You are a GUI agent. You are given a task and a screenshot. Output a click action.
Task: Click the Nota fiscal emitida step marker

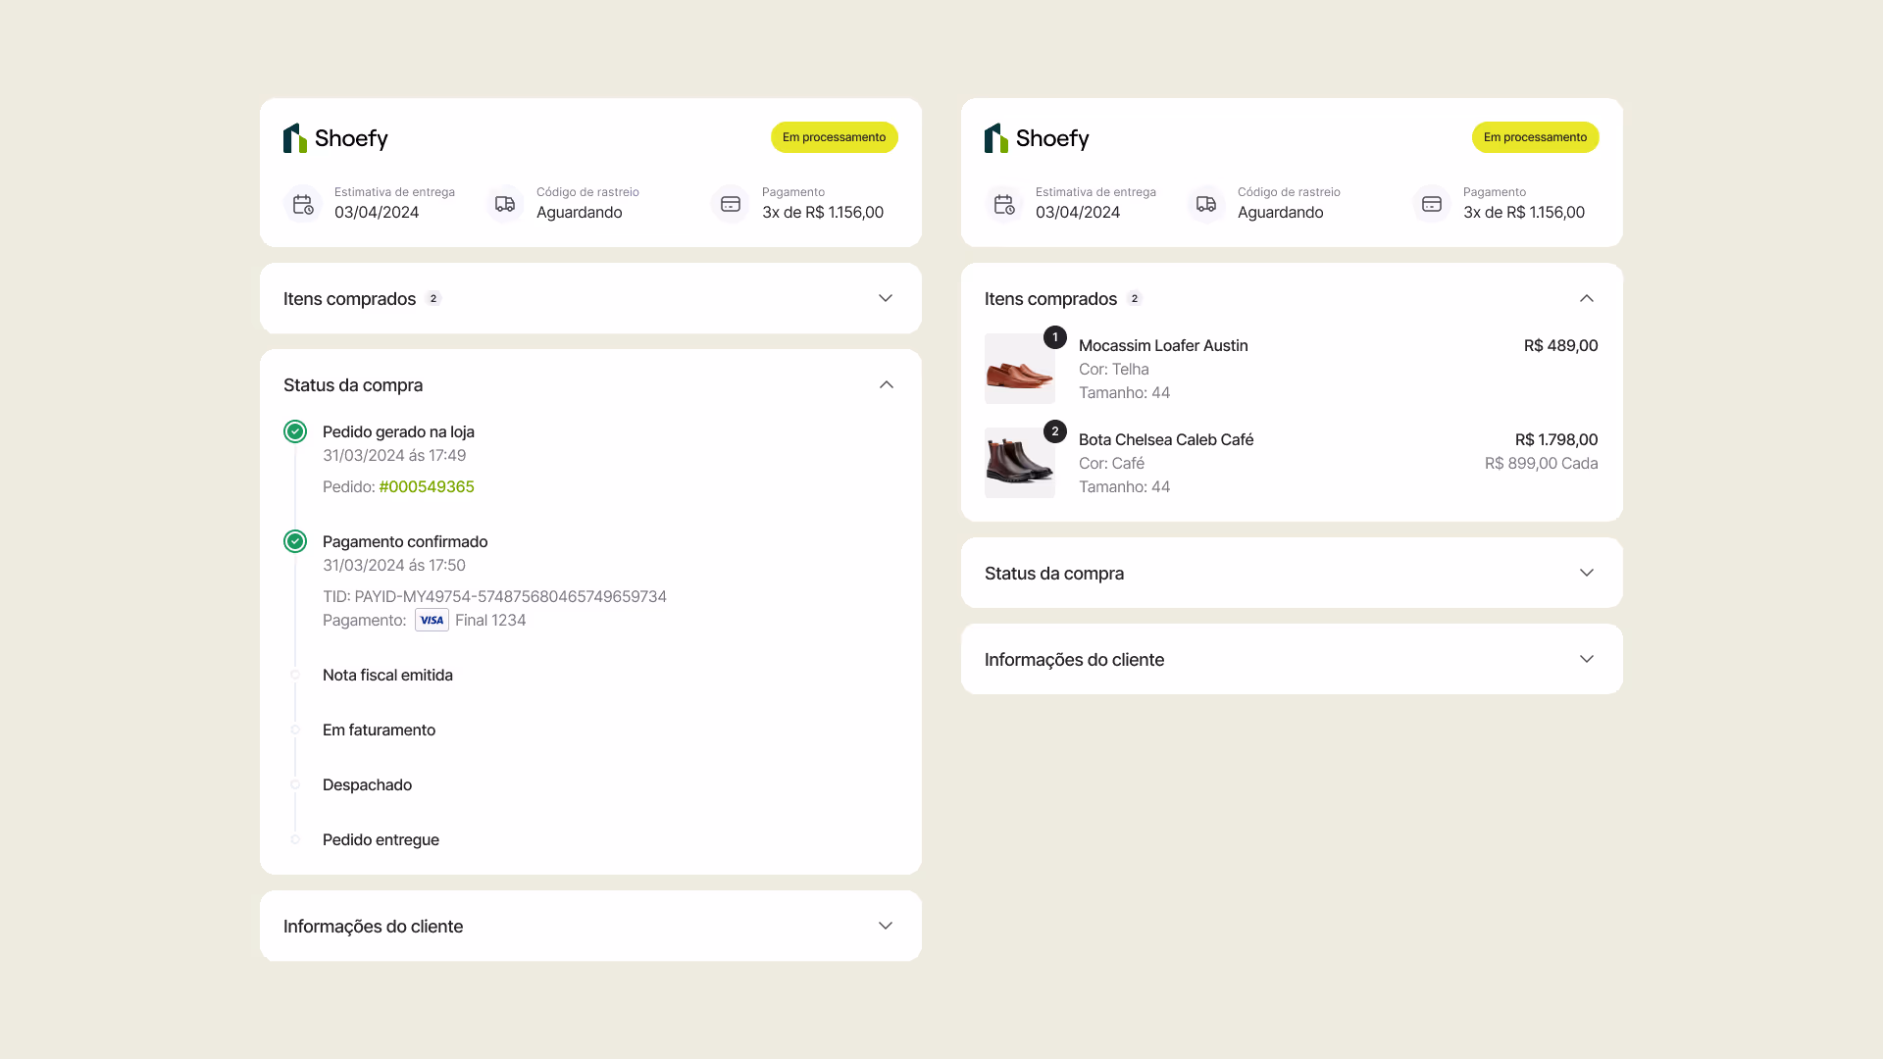pos(295,675)
